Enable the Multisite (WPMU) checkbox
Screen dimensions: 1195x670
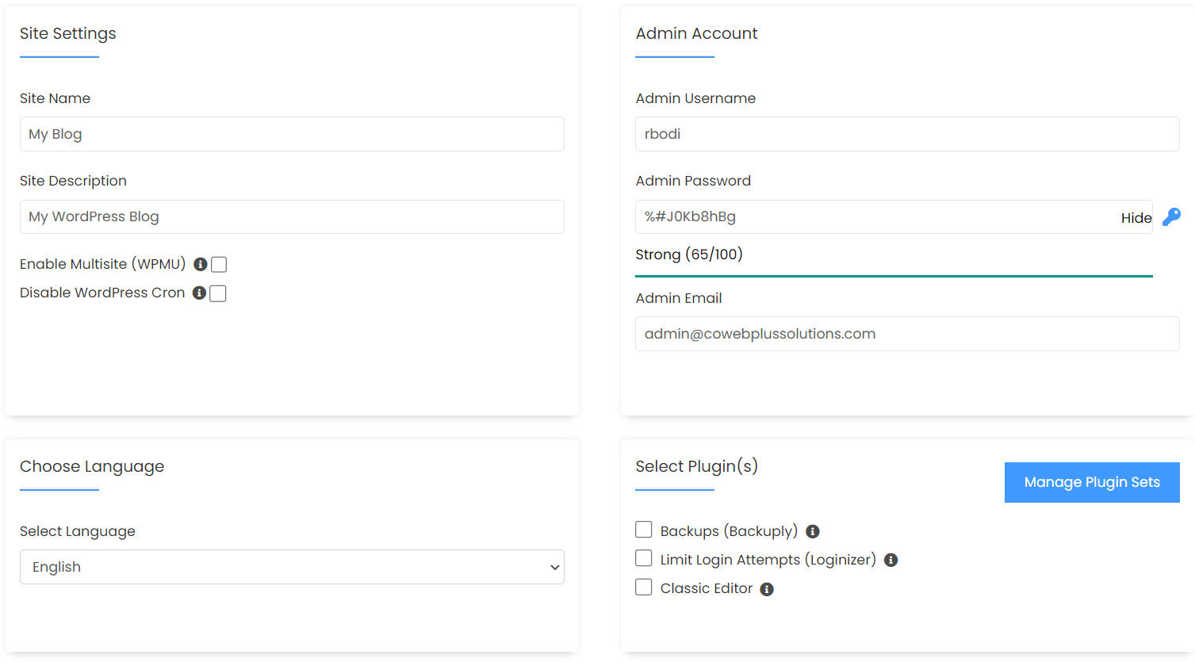[219, 265]
